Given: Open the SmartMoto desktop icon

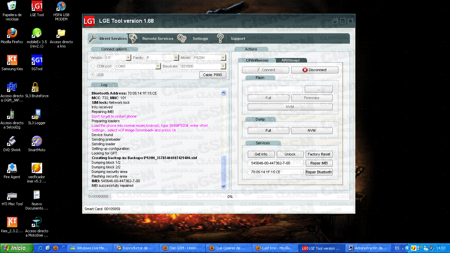Looking at the screenshot, I should coord(37,142).
